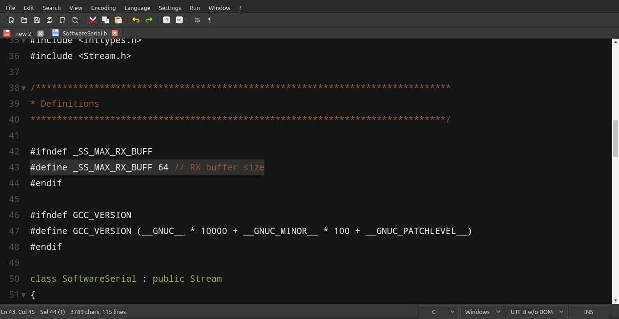Click the "#include <Stream.h>" line

(81, 56)
